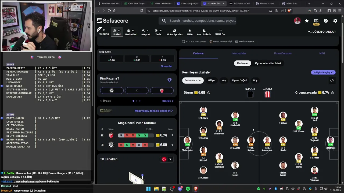Image resolution: width=344 pixels, height=193 pixels.
Task: Open the TV Kanalları country flag dropdown
Action: click(x=167, y=159)
